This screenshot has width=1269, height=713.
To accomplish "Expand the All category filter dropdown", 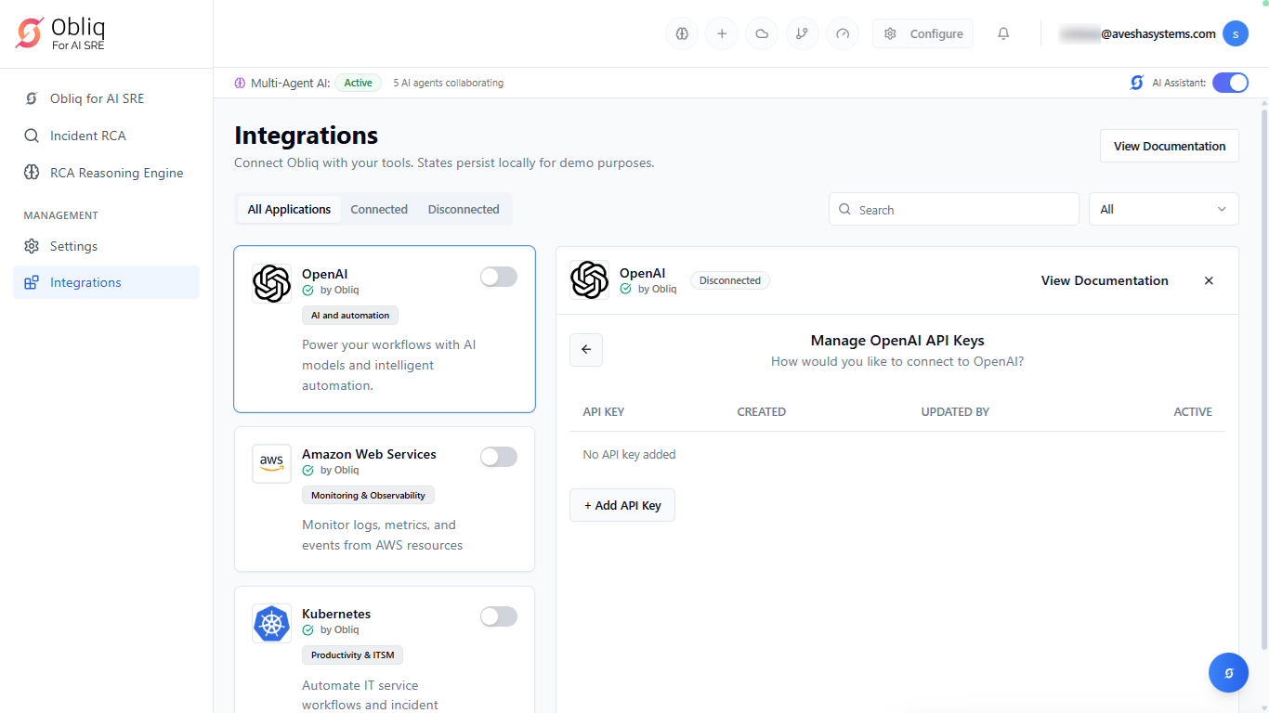I will (1163, 209).
